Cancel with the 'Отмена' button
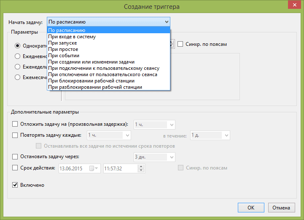 click(x=282, y=208)
